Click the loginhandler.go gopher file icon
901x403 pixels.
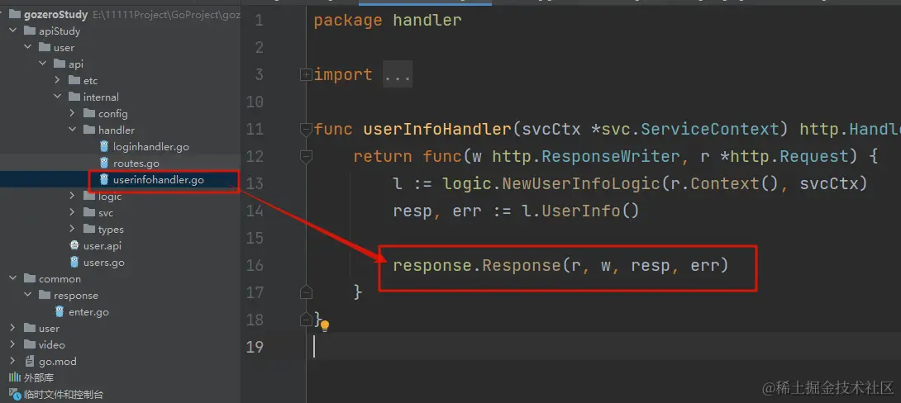(x=104, y=146)
